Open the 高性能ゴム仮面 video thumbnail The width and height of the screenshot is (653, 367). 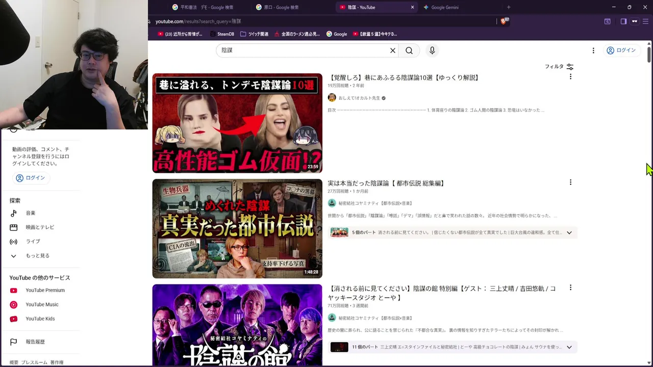(237, 123)
